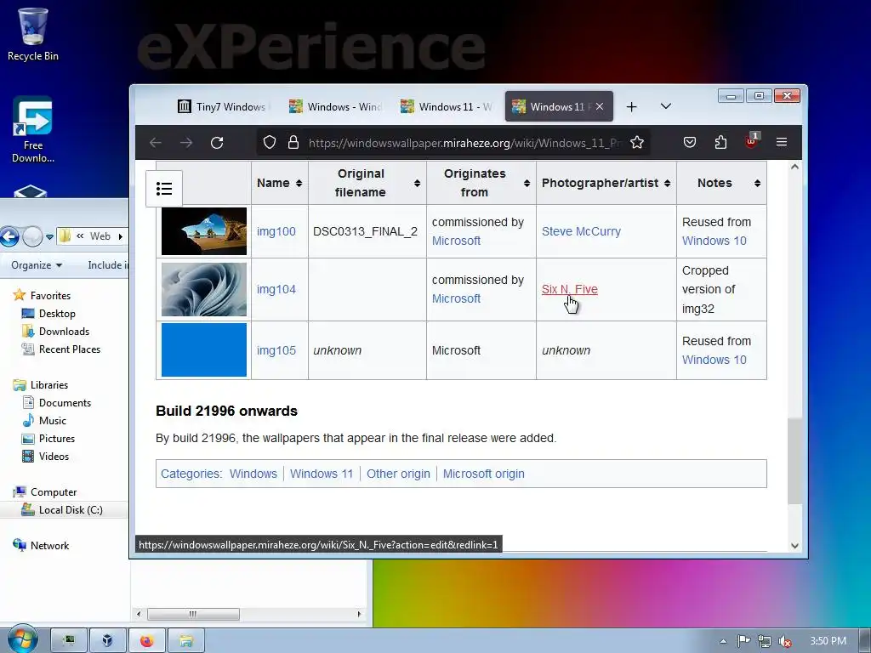Go back to the previous page in Firefox

coord(156,143)
